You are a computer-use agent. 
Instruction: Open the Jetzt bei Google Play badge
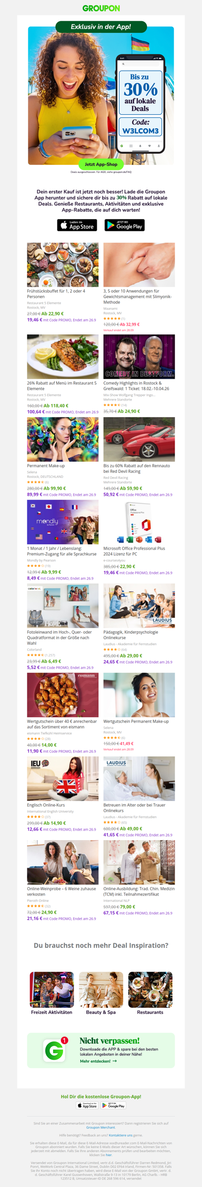125,225
